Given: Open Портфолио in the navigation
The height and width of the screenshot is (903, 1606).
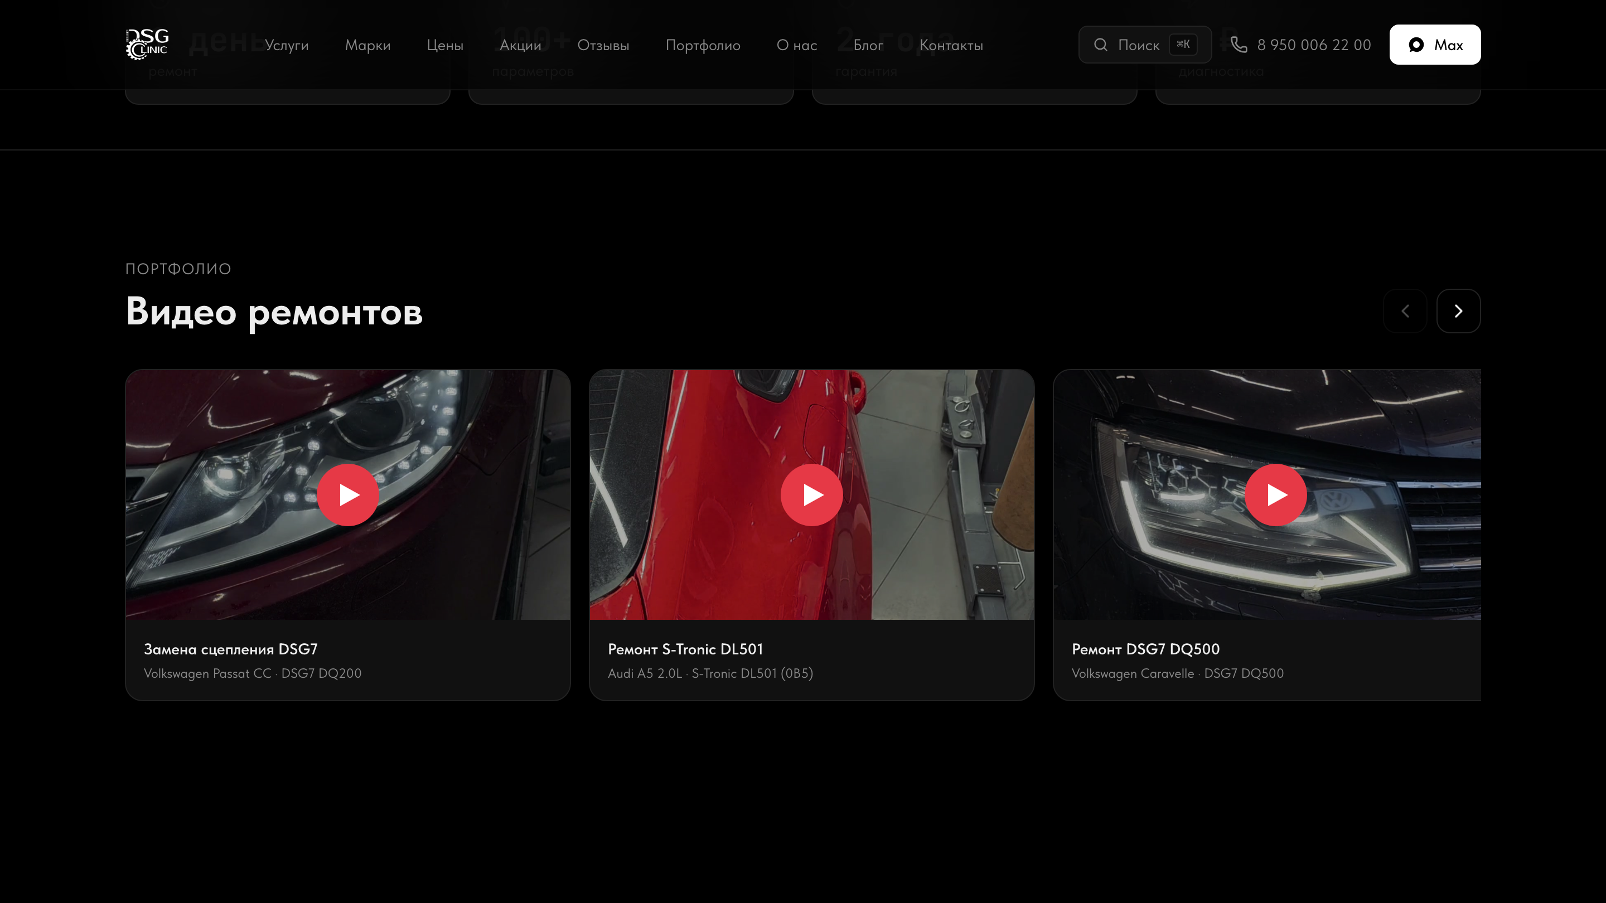Looking at the screenshot, I should point(703,45).
